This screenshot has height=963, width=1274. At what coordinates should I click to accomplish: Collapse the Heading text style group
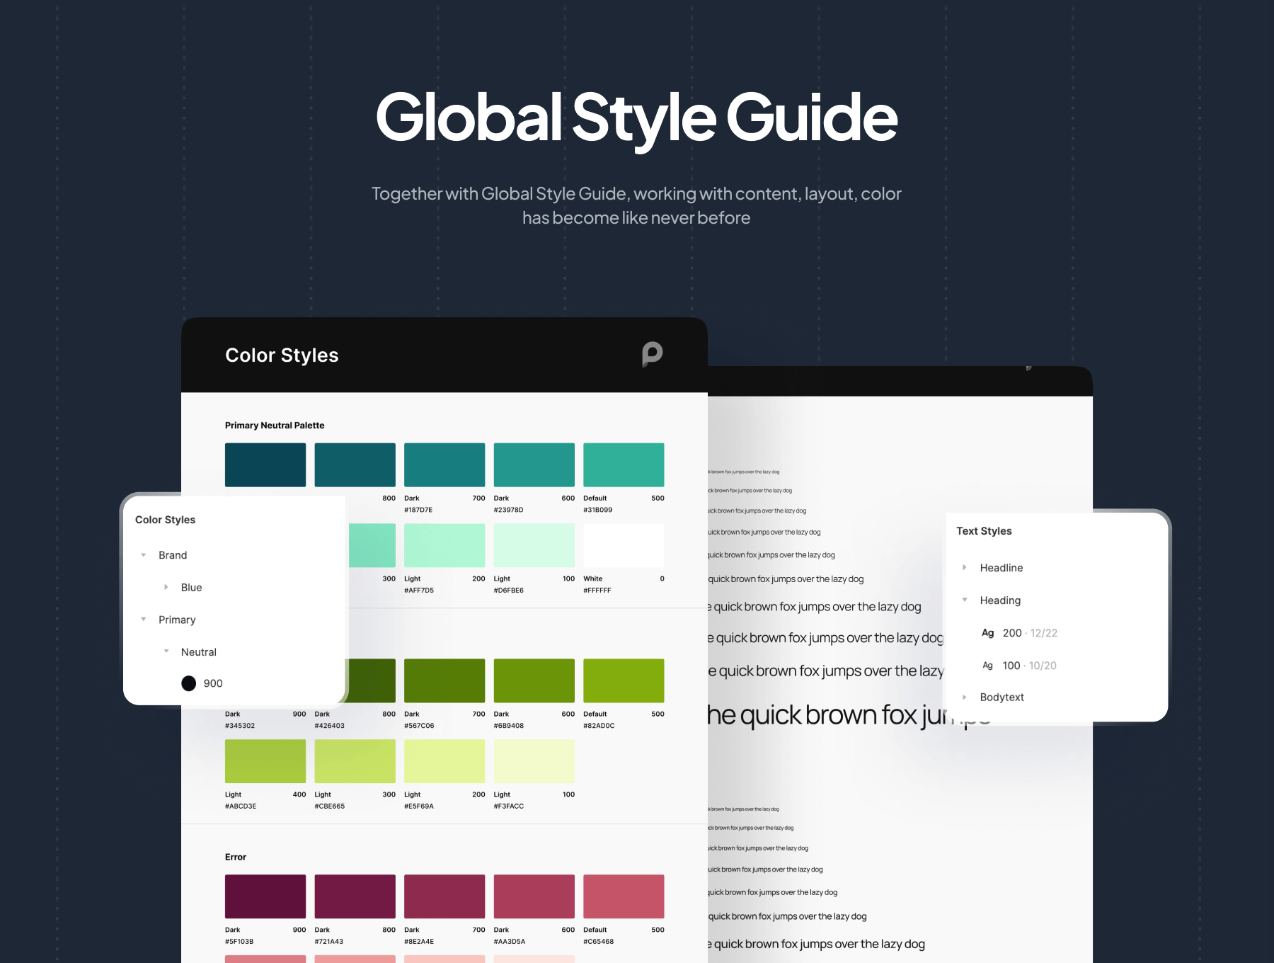pyautogui.click(x=965, y=600)
